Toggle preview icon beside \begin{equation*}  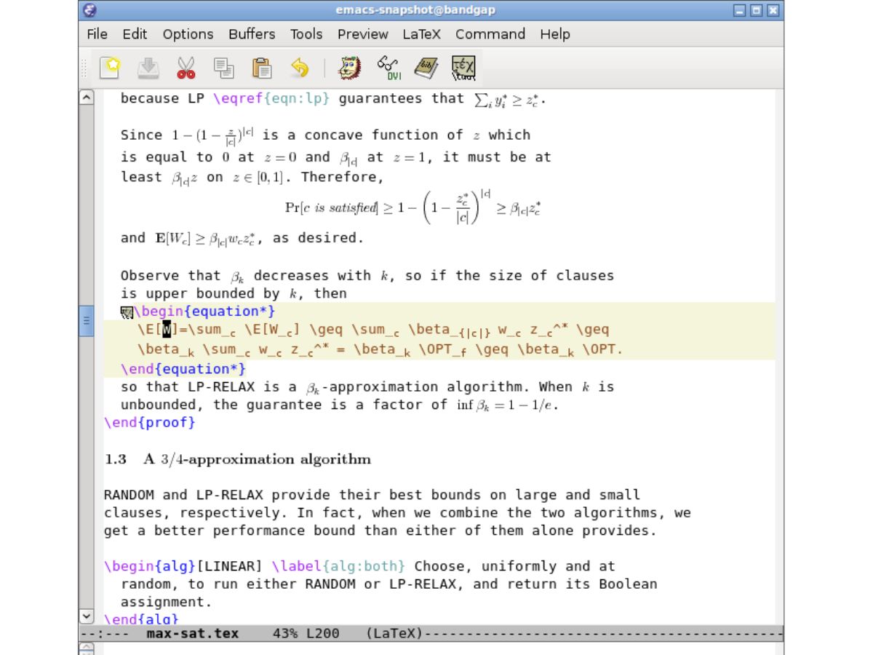127,312
